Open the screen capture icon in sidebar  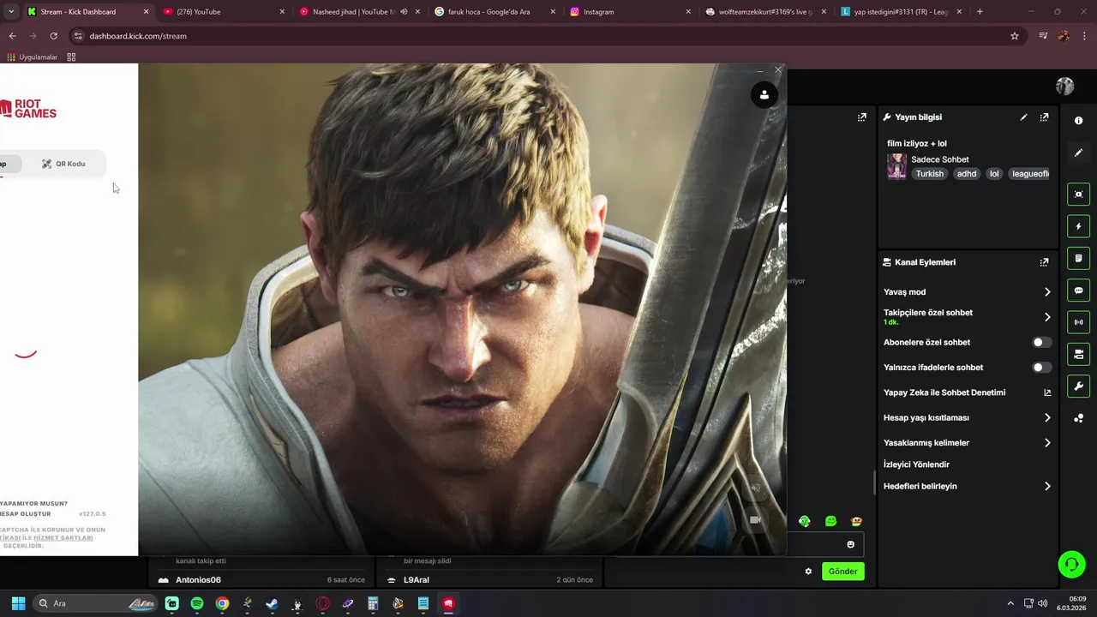(1078, 195)
